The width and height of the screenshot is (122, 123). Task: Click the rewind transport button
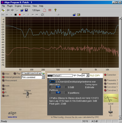point(7,15)
